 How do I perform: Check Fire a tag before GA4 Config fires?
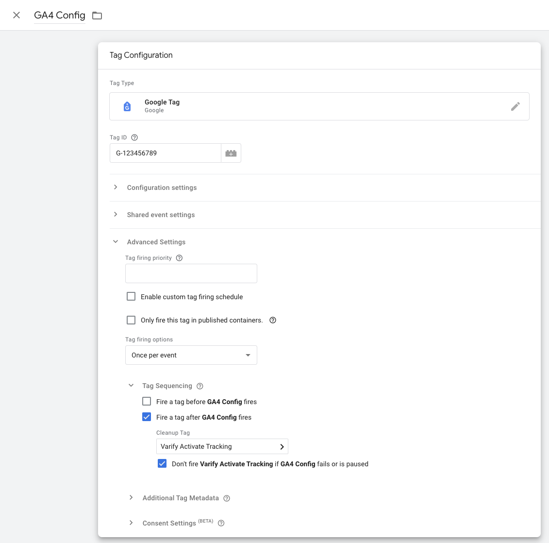coord(147,401)
